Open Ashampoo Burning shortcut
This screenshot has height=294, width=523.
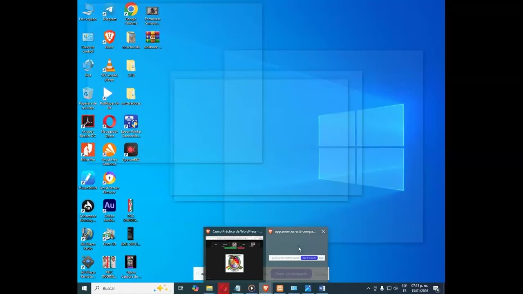point(88,211)
